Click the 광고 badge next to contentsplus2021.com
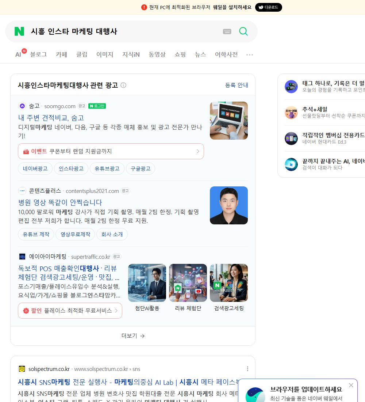Viewport: 365px width, 402px height. pyautogui.click(x=126, y=191)
